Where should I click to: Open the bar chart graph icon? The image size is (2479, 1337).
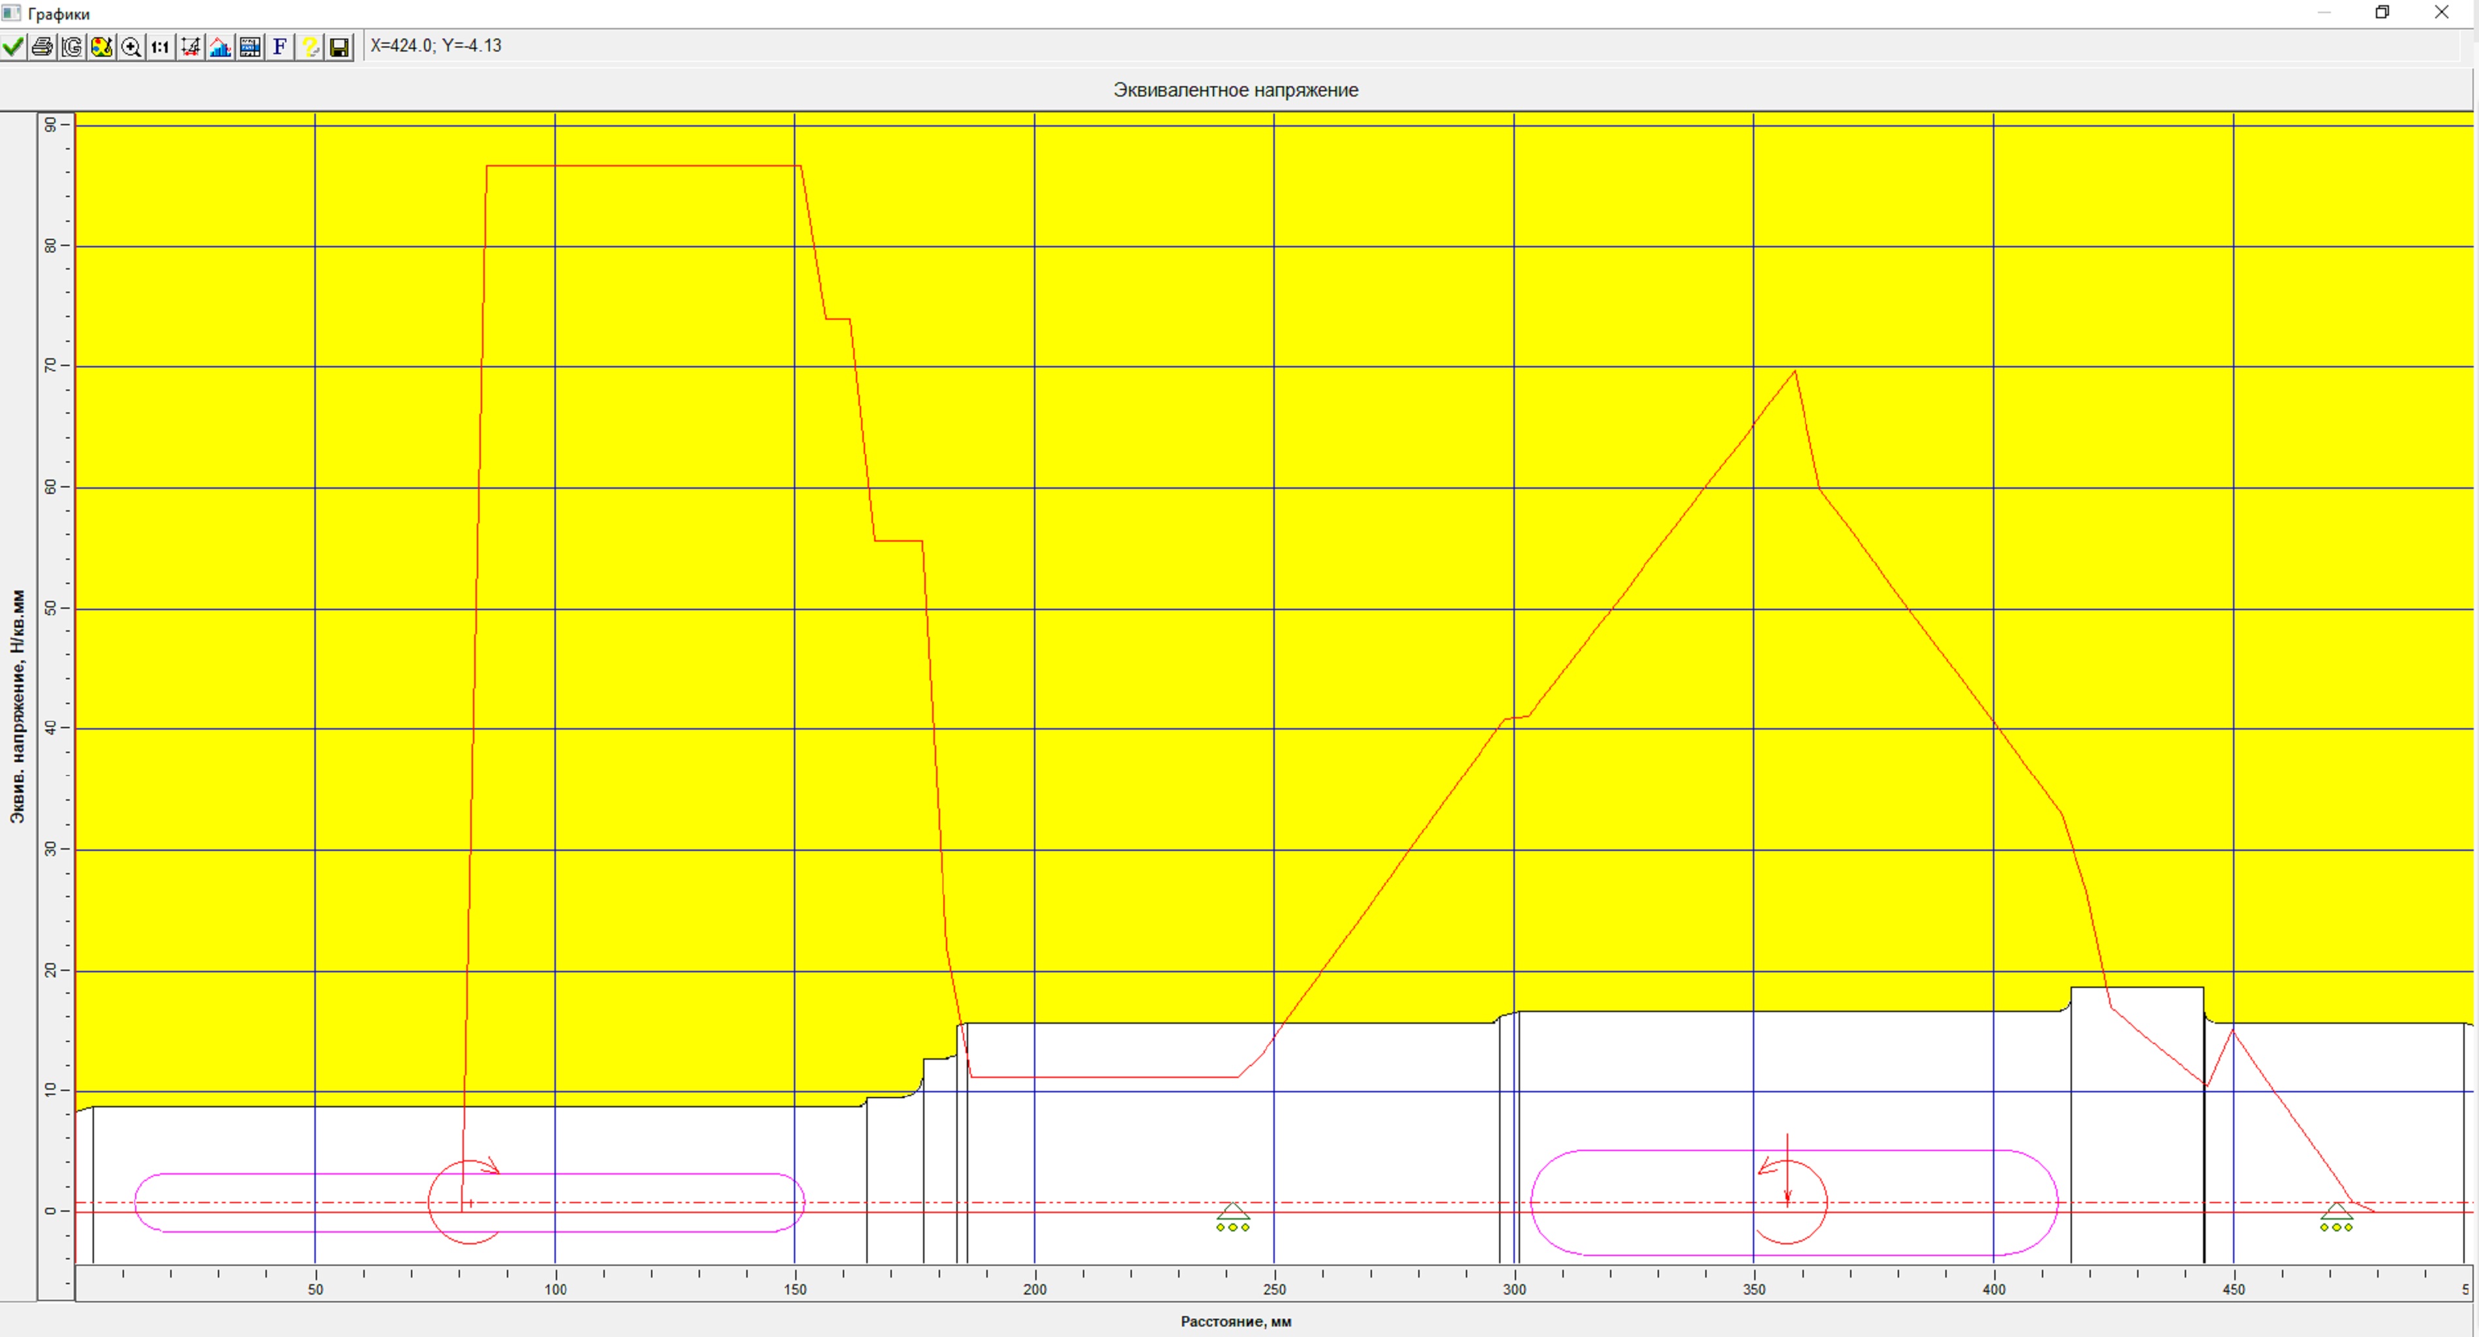click(221, 46)
